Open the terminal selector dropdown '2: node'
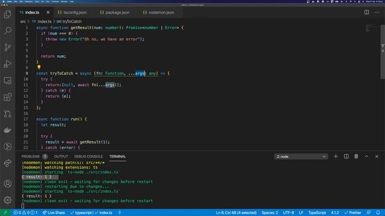Viewport: 385px width, 216px height. tap(301, 157)
